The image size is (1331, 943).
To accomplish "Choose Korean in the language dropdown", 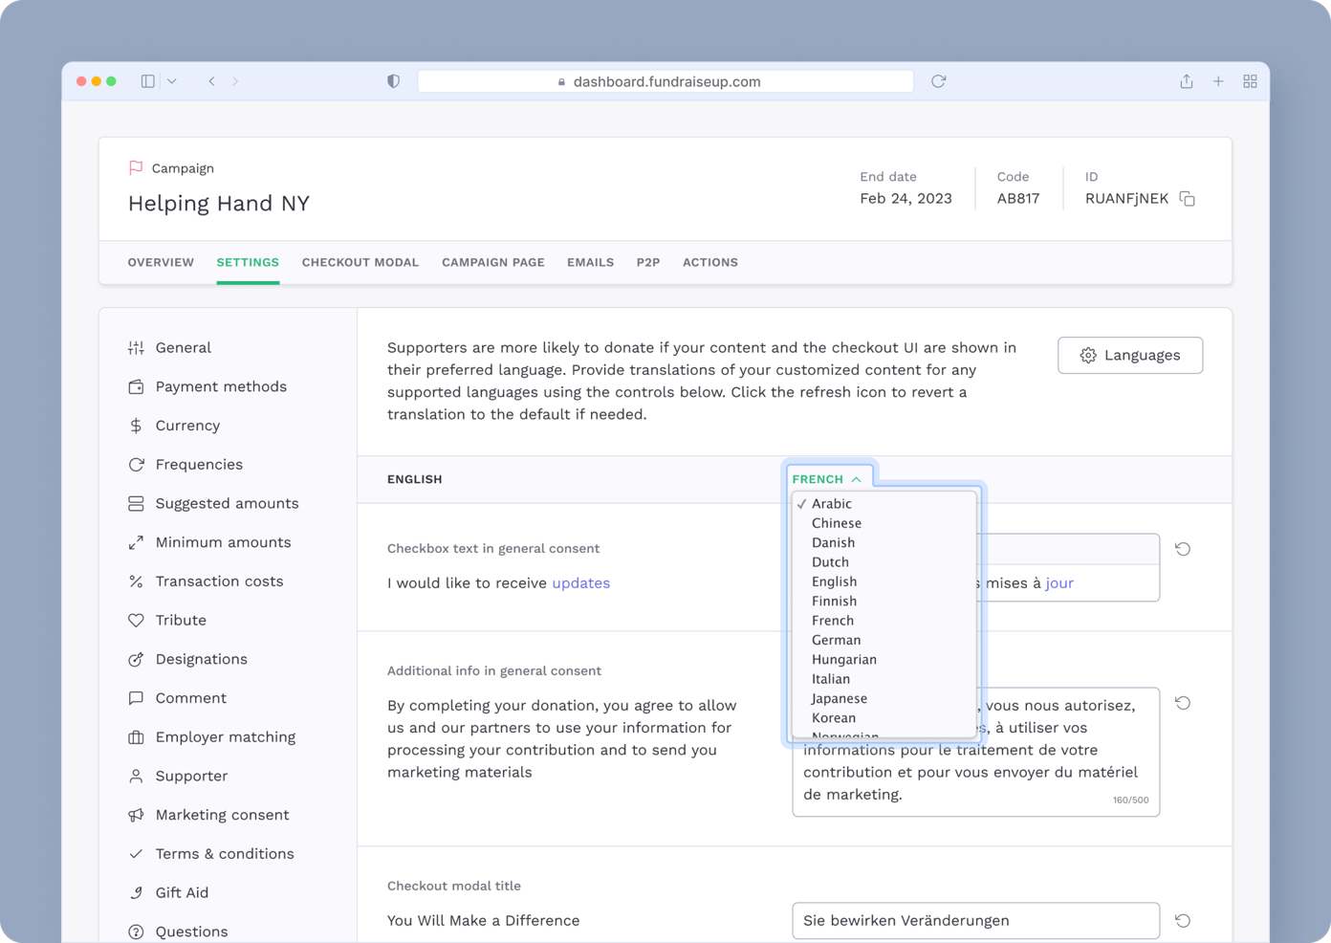I will click(833, 717).
